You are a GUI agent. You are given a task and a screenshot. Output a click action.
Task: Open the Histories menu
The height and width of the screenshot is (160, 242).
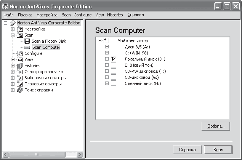[x=115, y=15]
